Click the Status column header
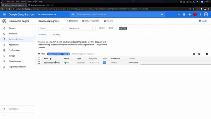This screenshot has height=119, width=211. tap(67, 59)
